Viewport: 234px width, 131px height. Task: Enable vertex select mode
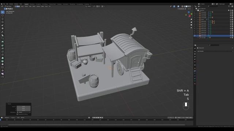[x=15, y=7]
